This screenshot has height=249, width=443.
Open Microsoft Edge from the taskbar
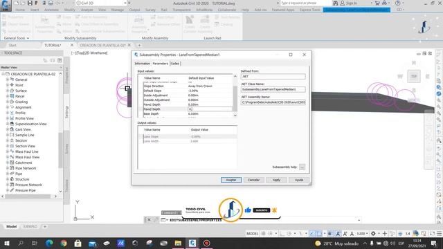[49, 243]
